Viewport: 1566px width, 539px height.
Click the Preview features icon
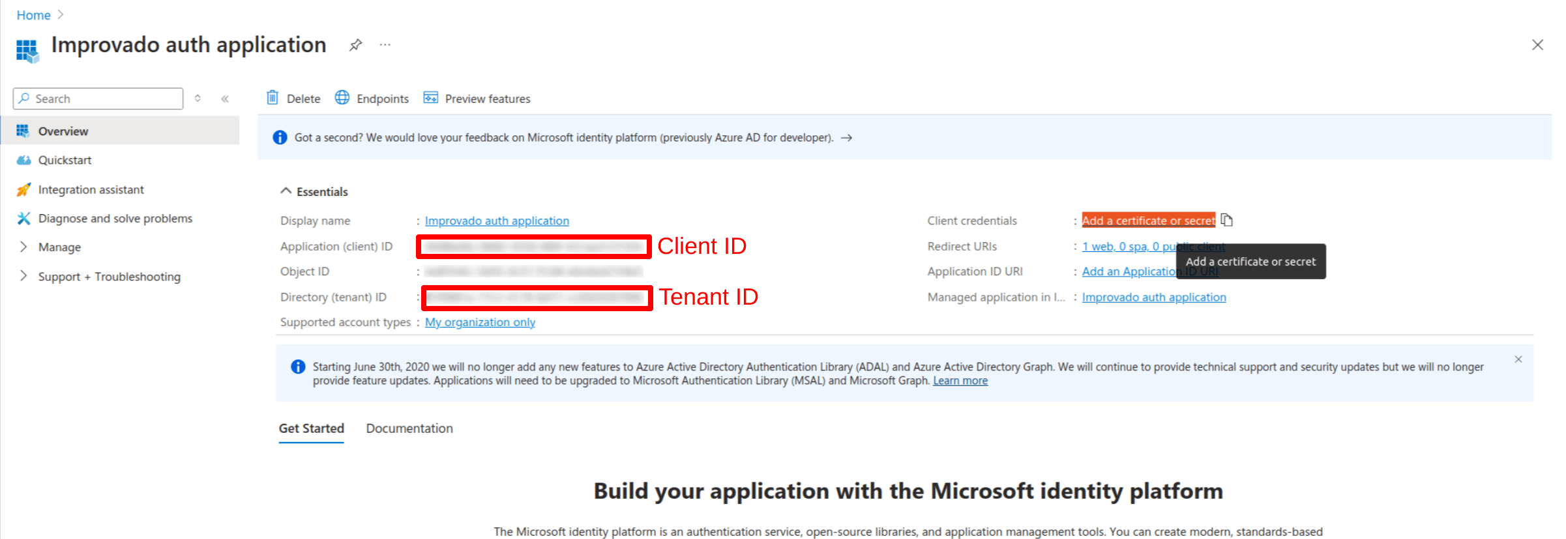click(430, 98)
